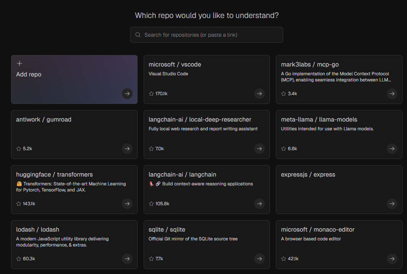Click the star icon on antiwork / gumroad card
The image size is (407, 274).
pyautogui.click(x=19, y=149)
